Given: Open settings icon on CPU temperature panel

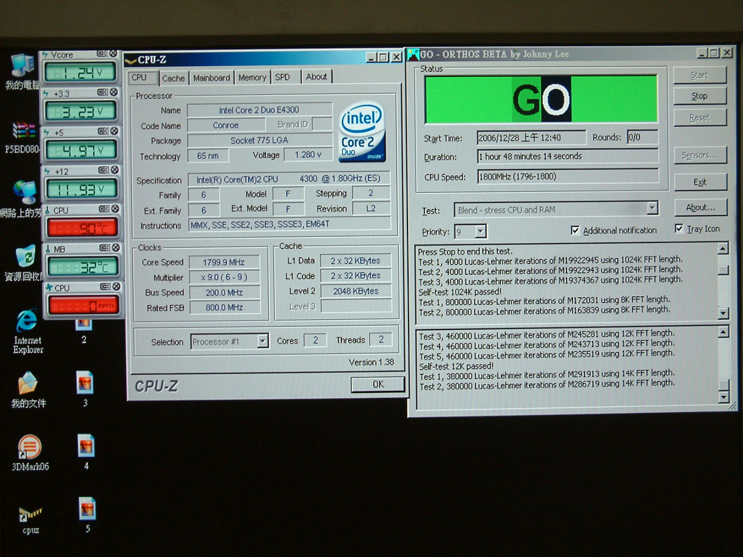Looking at the screenshot, I should click(x=104, y=209).
